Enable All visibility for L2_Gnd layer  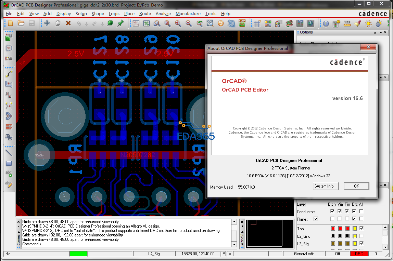click(361, 236)
